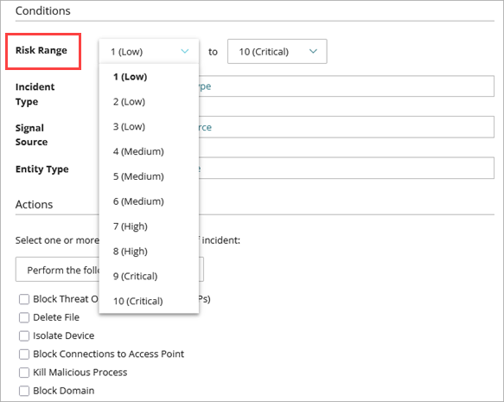The image size is (504, 402).
Task: Click the Risk Range label
Action: (41, 50)
